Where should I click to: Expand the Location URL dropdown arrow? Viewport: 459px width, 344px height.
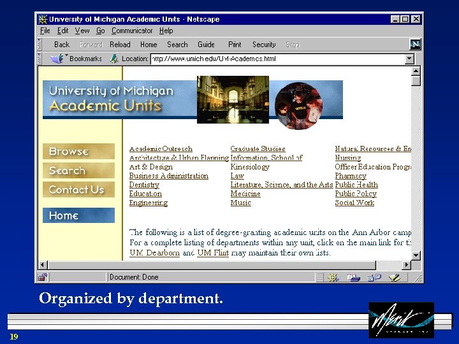click(x=409, y=59)
